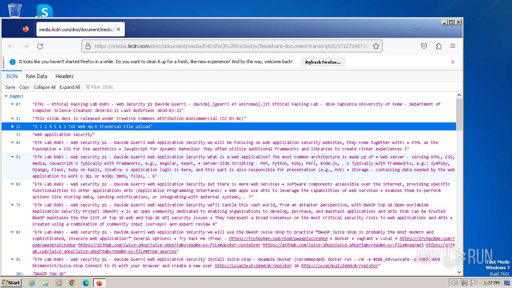This screenshot has height=288, width=512.
Task: Launch Google Chrome from taskbar
Action: tap(72, 283)
